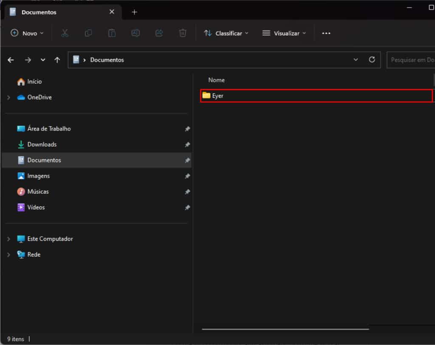Image resolution: width=435 pixels, height=345 pixels.
Task: Click the pin icon next to Músicas
Action: 187,192
